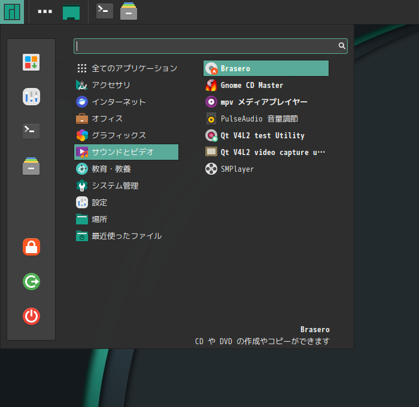The width and height of the screenshot is (419, 407).
Task: Open file manager icon in menu sidebar
Action: point(31,166)
